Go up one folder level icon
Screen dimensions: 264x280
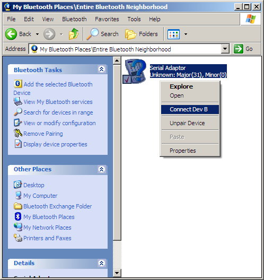[x=74, y=34]
